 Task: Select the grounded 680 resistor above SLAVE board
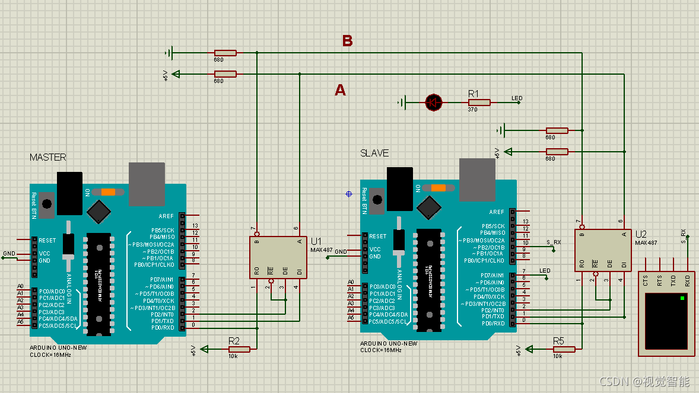tap(557, 130)
